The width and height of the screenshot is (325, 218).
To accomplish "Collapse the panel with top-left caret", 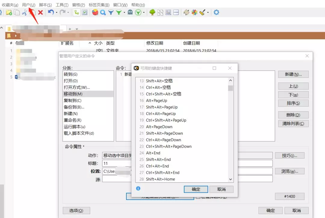I will pyautogui.click(x=2, y=28).
